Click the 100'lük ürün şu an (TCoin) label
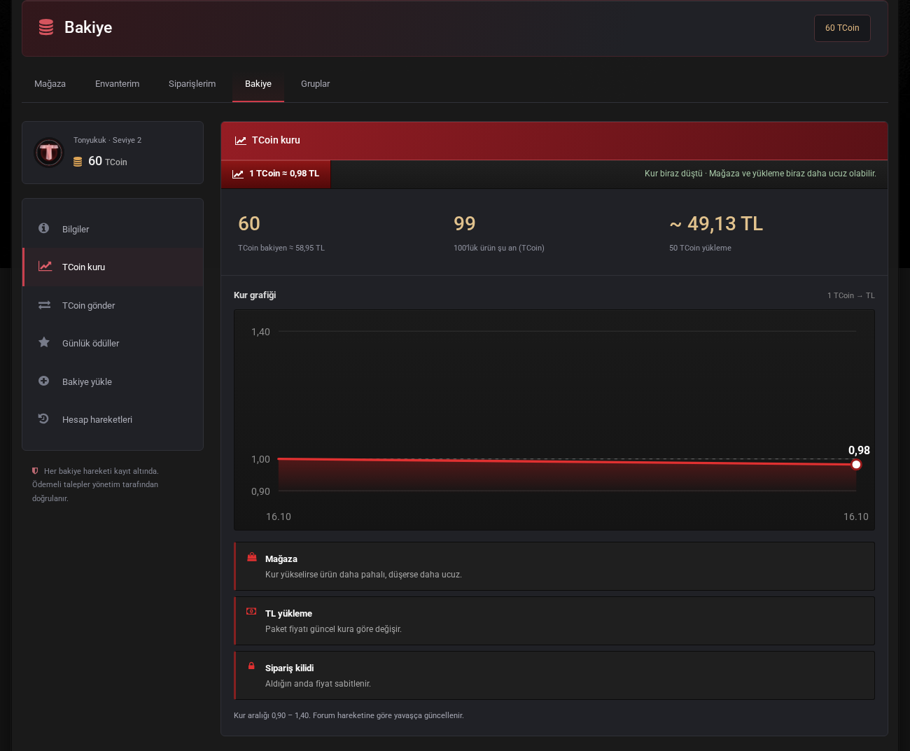The height and width of the screenshot is (751, 910). (499, 248)
